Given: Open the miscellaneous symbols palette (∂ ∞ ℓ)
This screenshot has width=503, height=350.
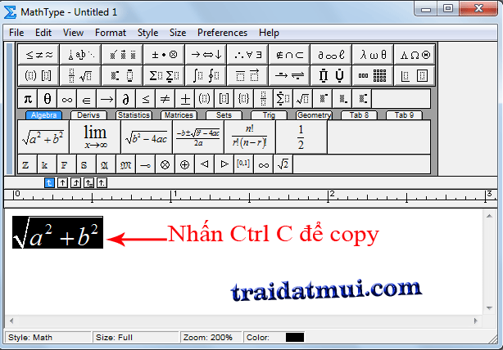Looking at the screenshot, I should (x=331, y=55).
